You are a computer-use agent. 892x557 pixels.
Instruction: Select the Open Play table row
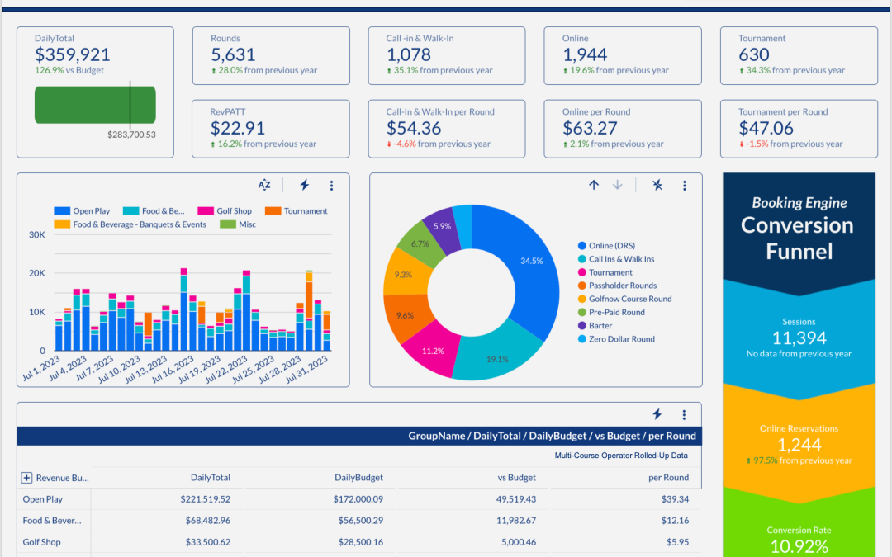coord(43,499)
